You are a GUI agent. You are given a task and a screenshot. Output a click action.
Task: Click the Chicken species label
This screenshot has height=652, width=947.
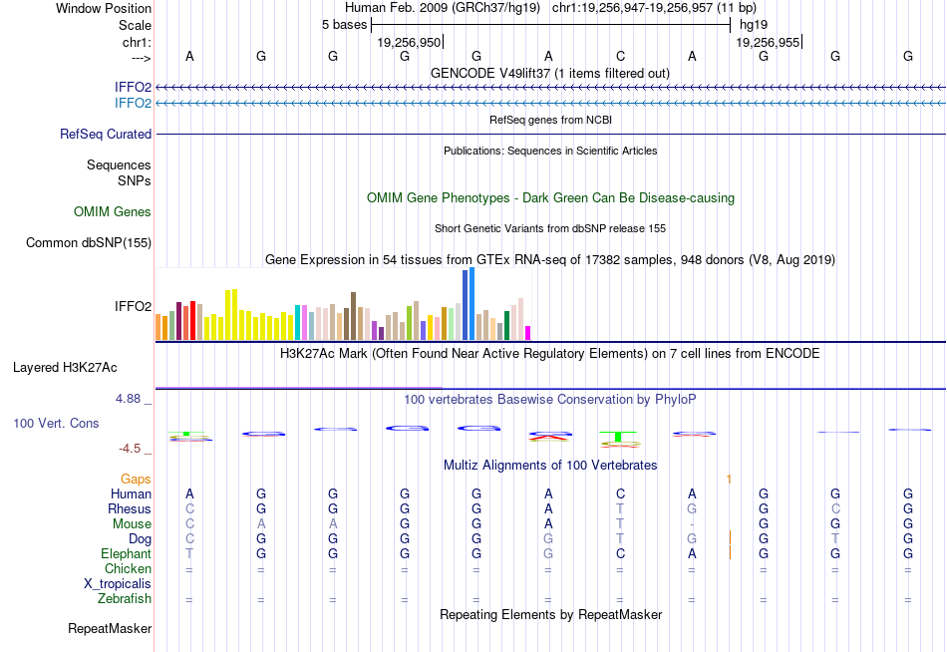point(128,568)
